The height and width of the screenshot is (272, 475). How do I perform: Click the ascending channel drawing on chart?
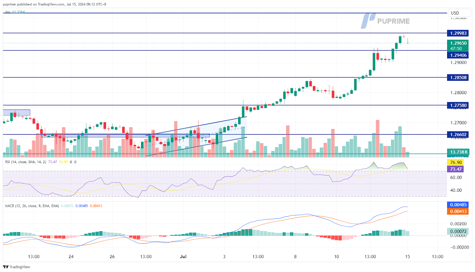click(x=196, y=136)
